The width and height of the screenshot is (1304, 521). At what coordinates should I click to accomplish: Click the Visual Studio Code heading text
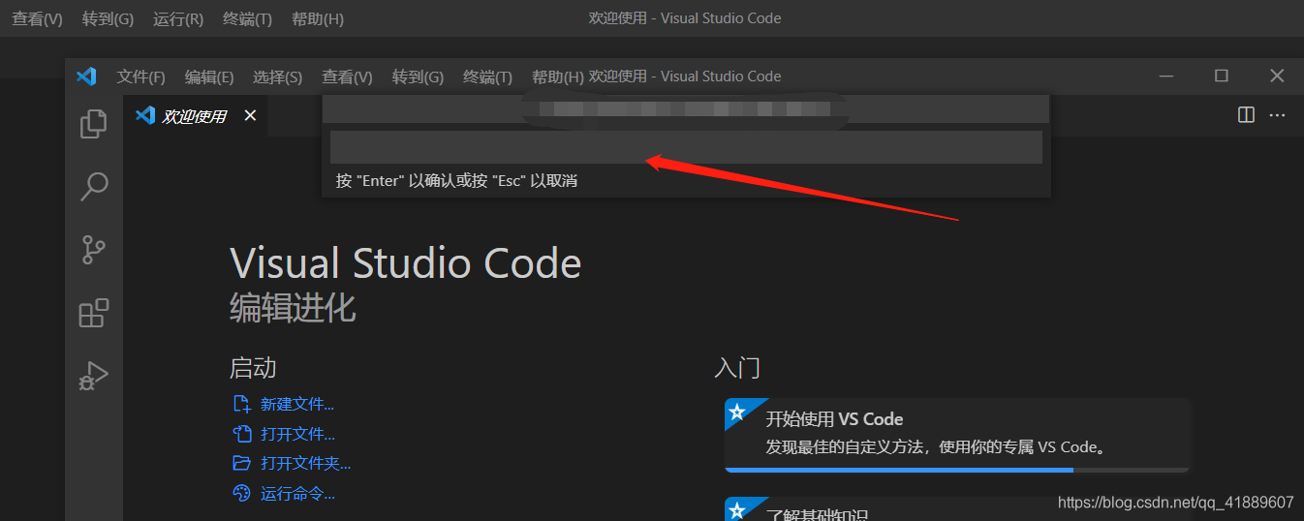406,263
